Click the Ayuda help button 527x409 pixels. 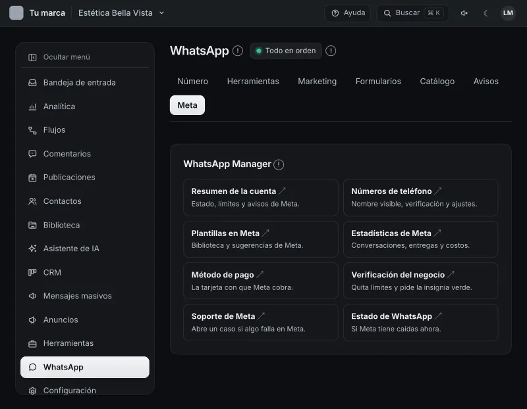(348, 13)
